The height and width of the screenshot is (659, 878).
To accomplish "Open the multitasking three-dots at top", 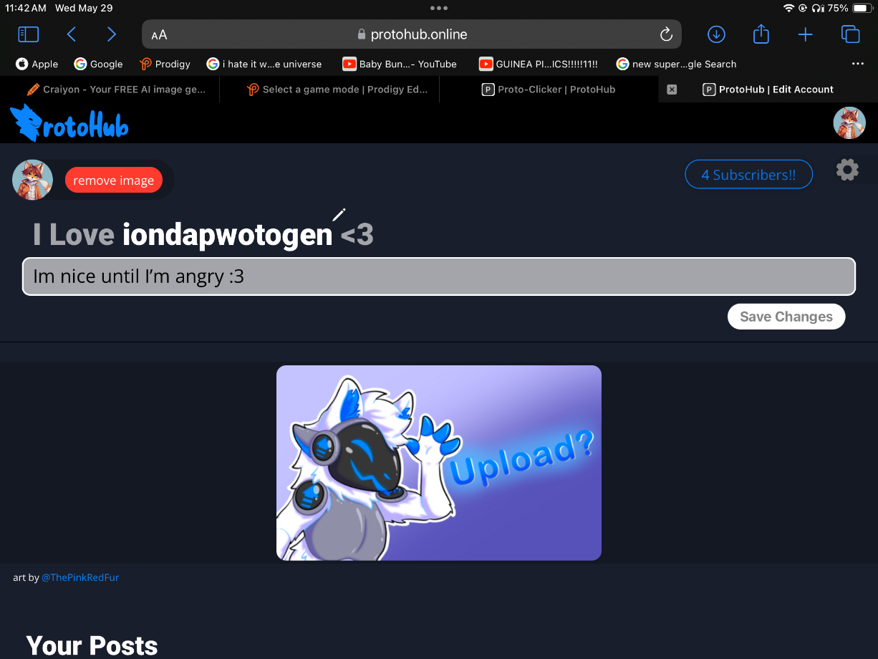I will [x=439, y=8].
